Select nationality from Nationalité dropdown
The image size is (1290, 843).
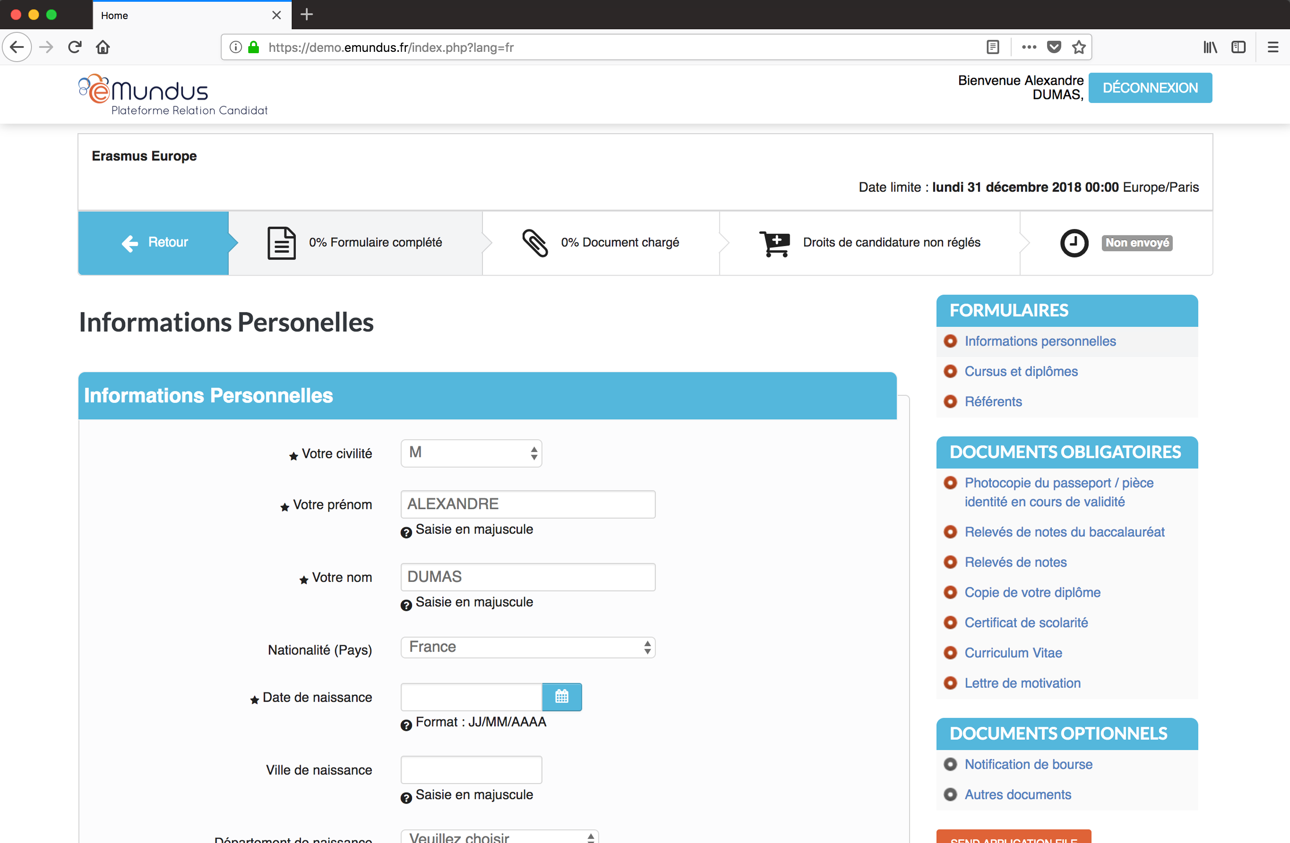[x=528, y=647]
